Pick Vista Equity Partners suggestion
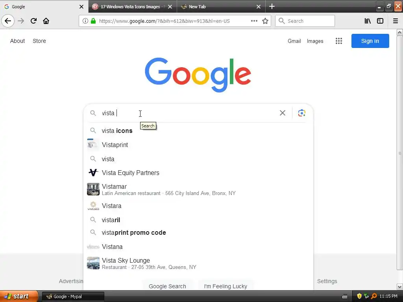This screenshot has height=302, width=403. (198, 173)
